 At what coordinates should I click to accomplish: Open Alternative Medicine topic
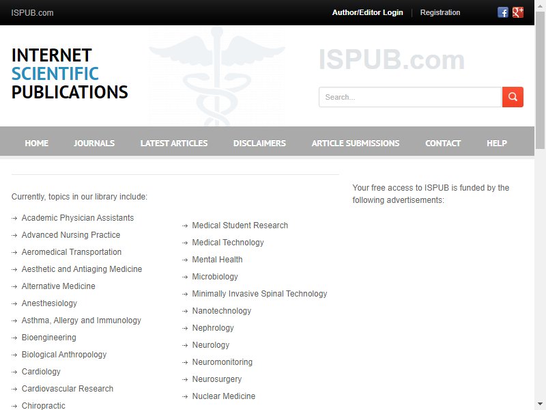pyautogui.click(x=59, y=286)
